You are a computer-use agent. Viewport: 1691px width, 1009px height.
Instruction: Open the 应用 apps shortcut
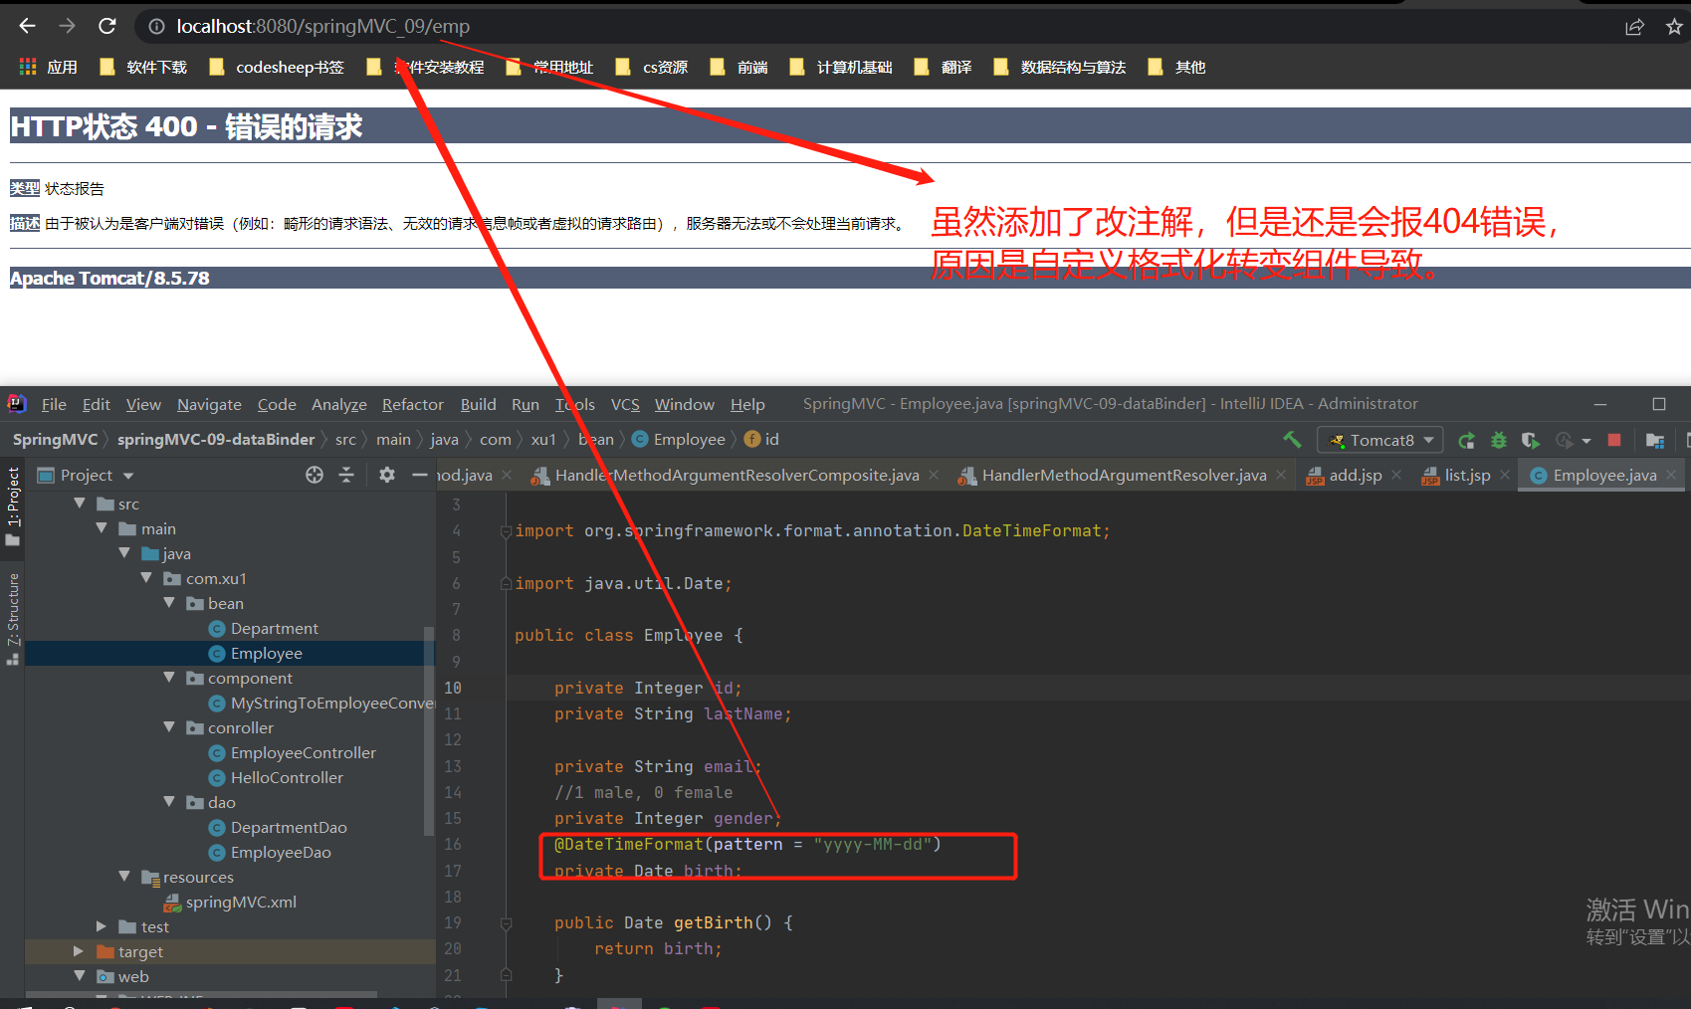pos(48,67)
